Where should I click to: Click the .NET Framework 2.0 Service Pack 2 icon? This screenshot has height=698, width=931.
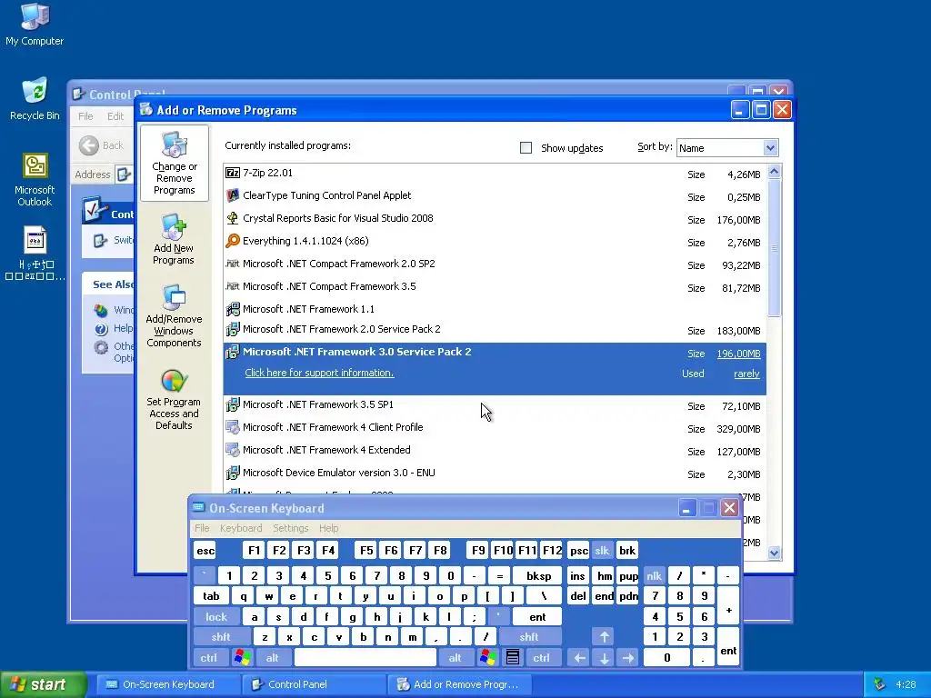pyautogui.click(x=233, y=329)
